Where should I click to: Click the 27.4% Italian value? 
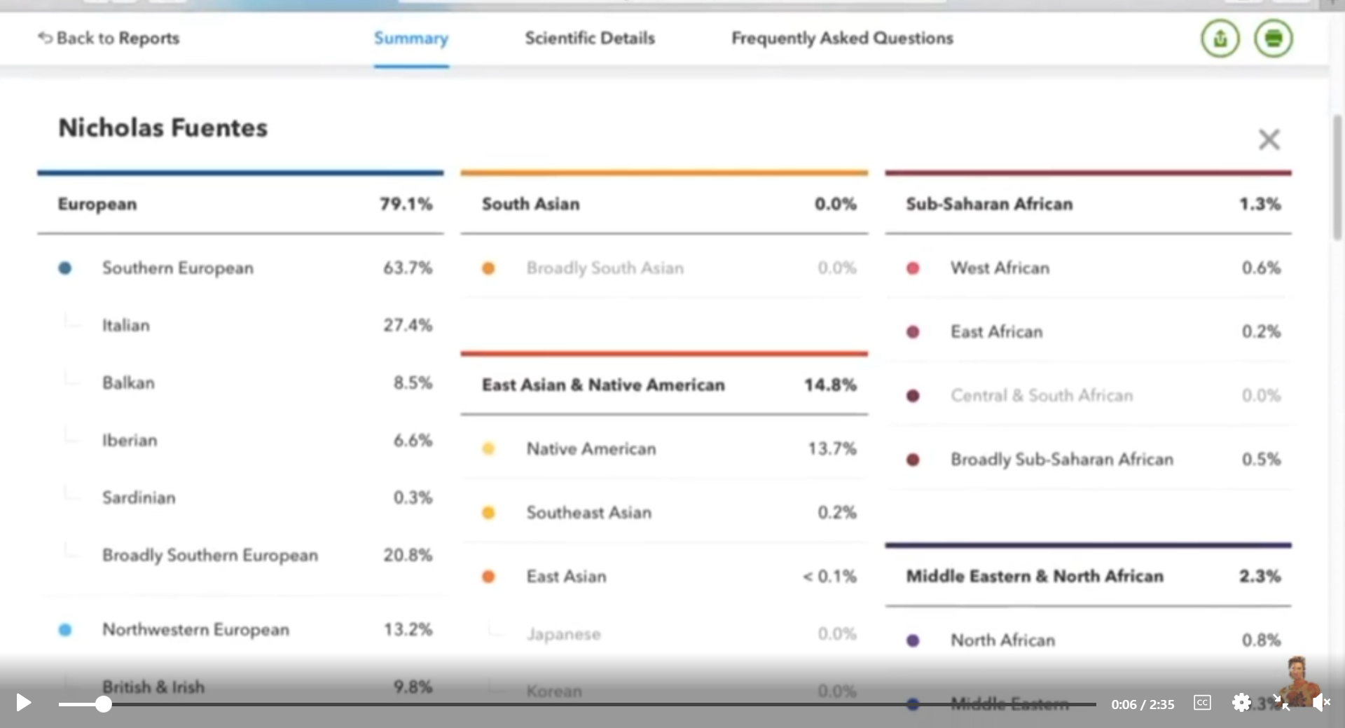coord(408,325)
